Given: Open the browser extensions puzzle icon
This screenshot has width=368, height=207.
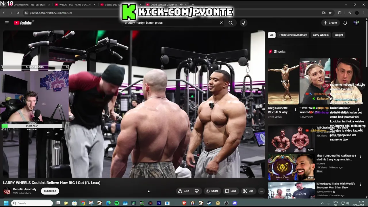Looking at the screenshot, I should (x=340, y=13).
